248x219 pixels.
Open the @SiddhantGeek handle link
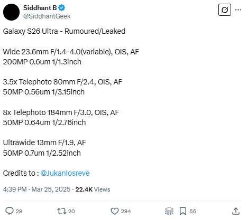[x=47, y=16]
